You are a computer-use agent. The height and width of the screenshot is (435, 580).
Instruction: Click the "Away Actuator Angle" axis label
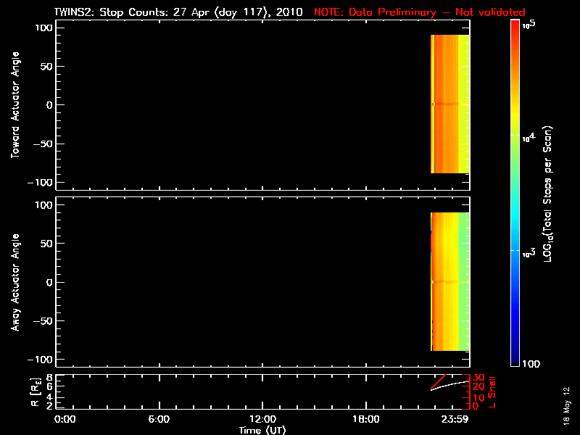tap(15, 282)
